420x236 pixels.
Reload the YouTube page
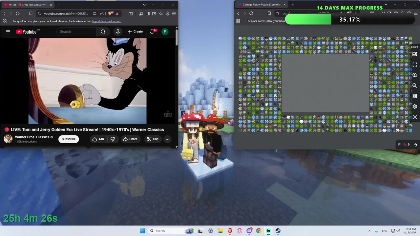pos(18,13)
